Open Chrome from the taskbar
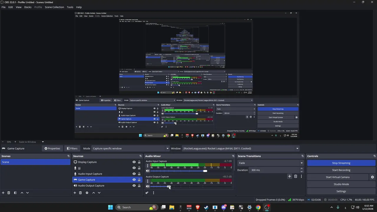Screen dimensions: 377x212 tap(258, 207)
